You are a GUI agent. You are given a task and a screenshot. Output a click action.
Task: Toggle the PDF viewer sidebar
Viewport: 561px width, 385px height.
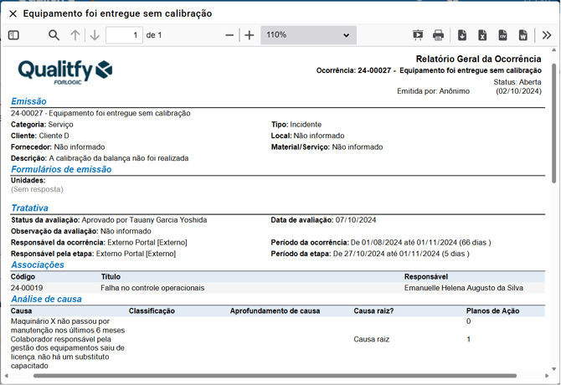pyautogui.click(x=13, y=35)
